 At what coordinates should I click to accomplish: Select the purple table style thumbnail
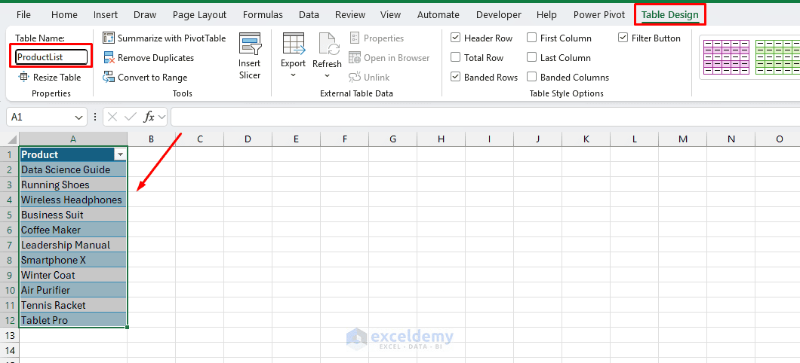[726, 57]
